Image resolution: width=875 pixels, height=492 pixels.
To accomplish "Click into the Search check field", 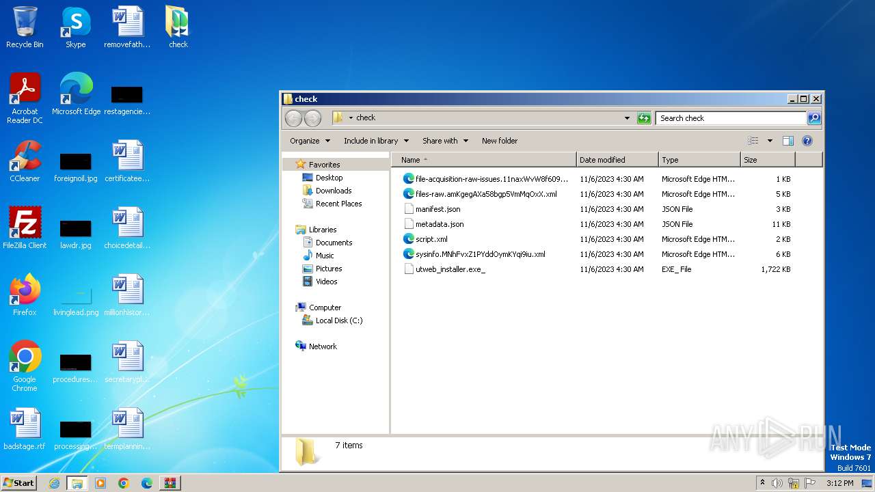I will 731,118.
